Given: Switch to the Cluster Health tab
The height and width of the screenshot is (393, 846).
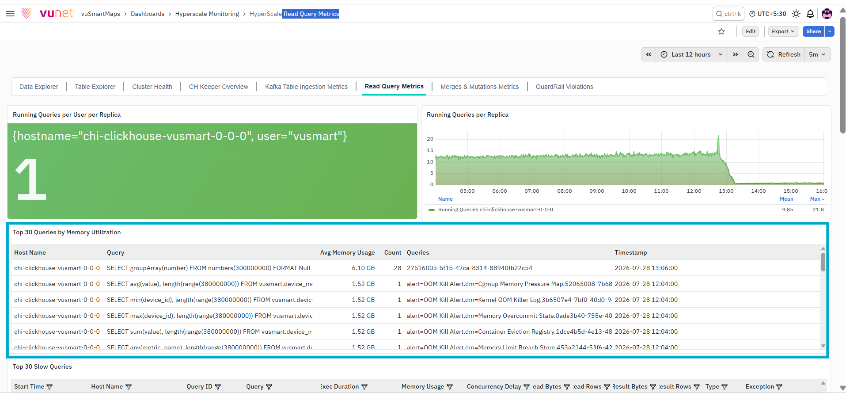Looking at the screenshot, I should click(x=152, y=87).
